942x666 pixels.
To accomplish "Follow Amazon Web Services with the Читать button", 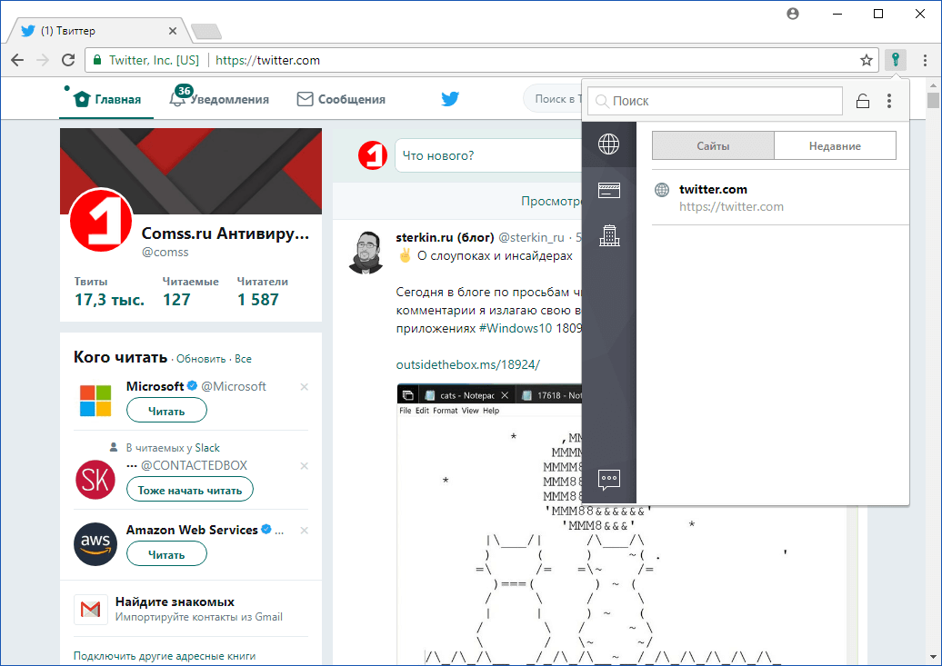I will tap(166, 554).
